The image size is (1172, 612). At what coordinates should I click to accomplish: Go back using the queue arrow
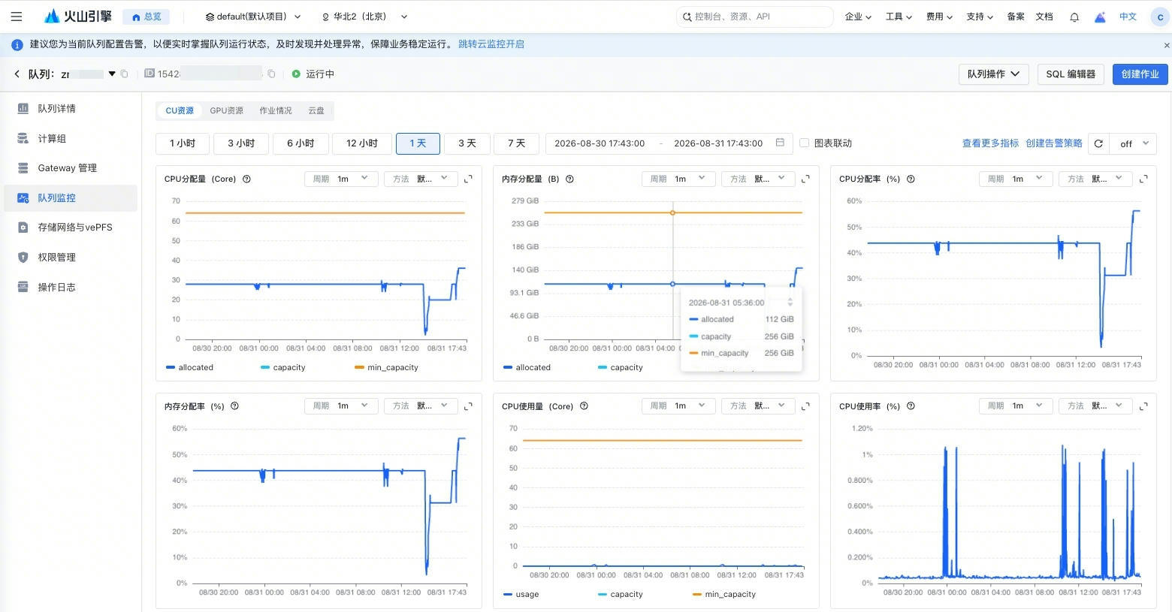click(x=17, y=74)
